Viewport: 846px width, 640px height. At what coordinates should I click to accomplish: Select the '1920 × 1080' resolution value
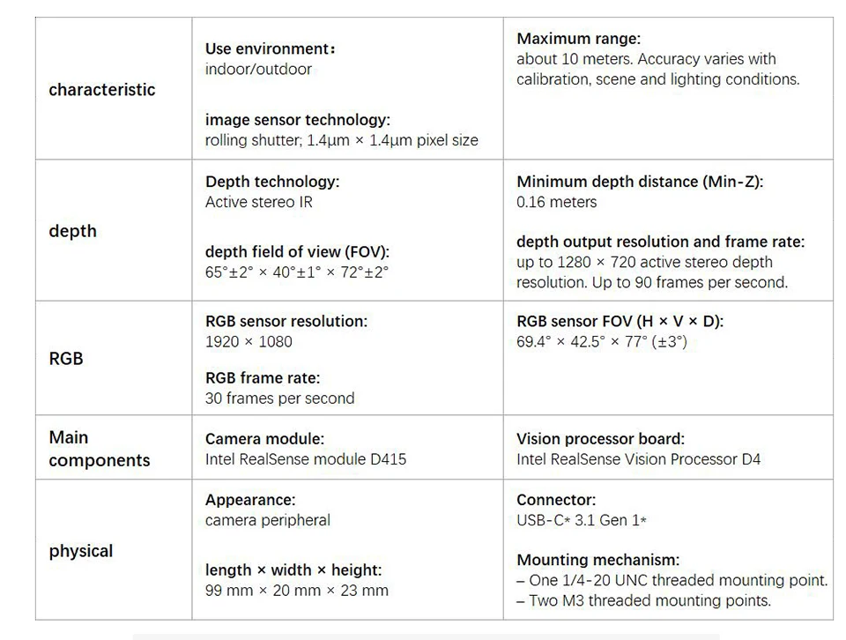click(x=249, y=341)
